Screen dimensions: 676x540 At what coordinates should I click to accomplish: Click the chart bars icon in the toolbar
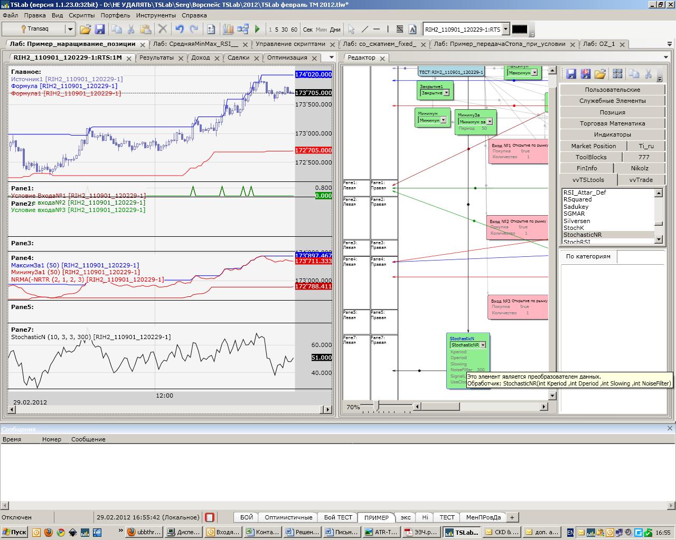pos(228,30)
